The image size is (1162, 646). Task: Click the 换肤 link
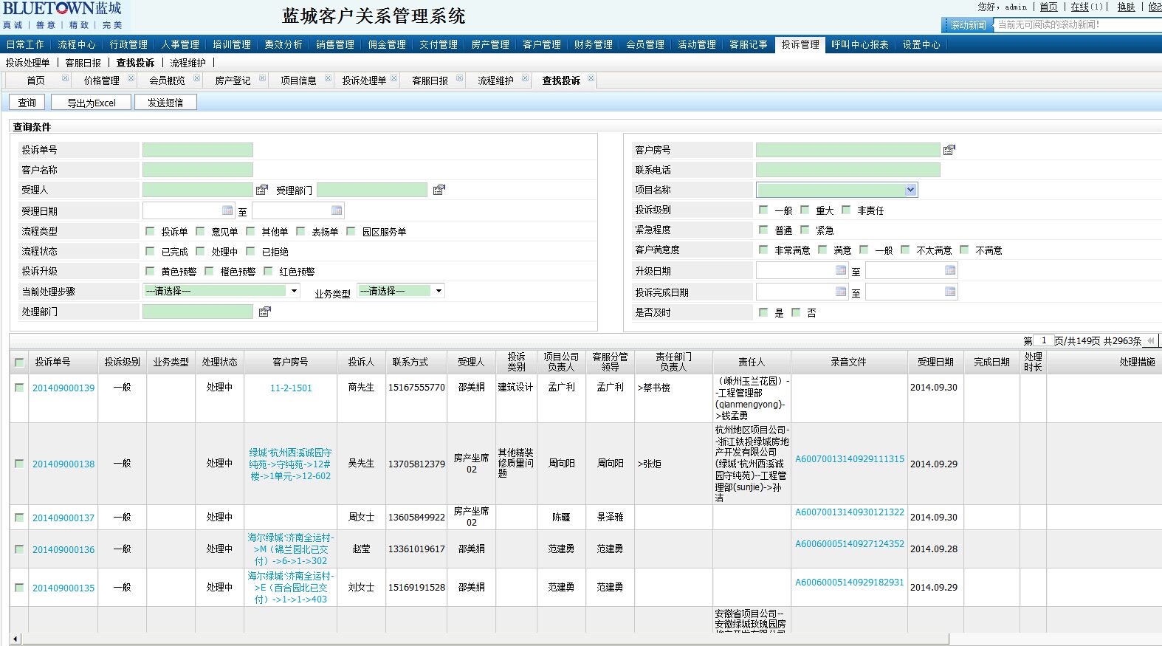click(1126, 7)
